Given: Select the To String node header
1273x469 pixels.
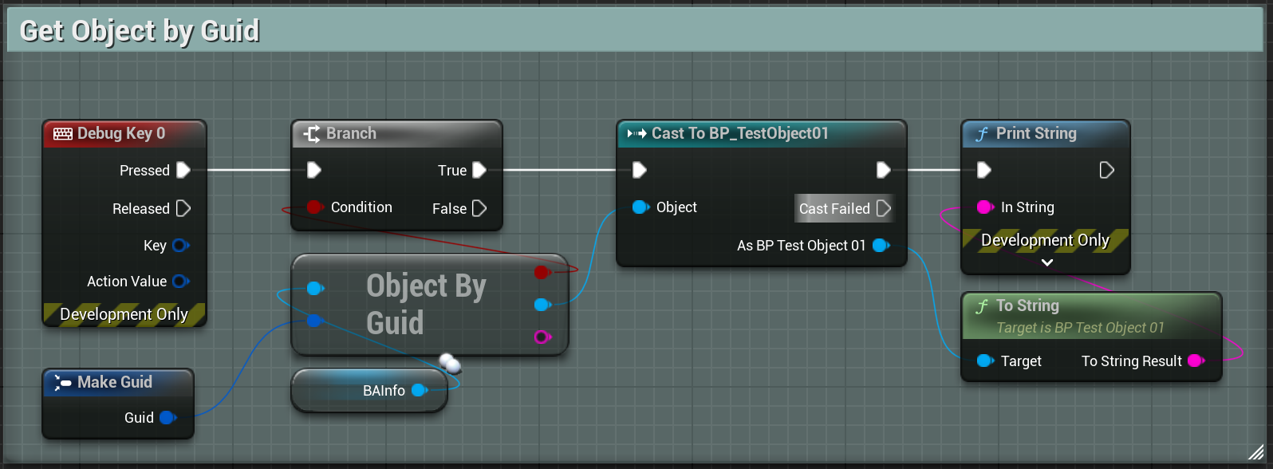Looking at the screenshot, I should (1091, 316).
